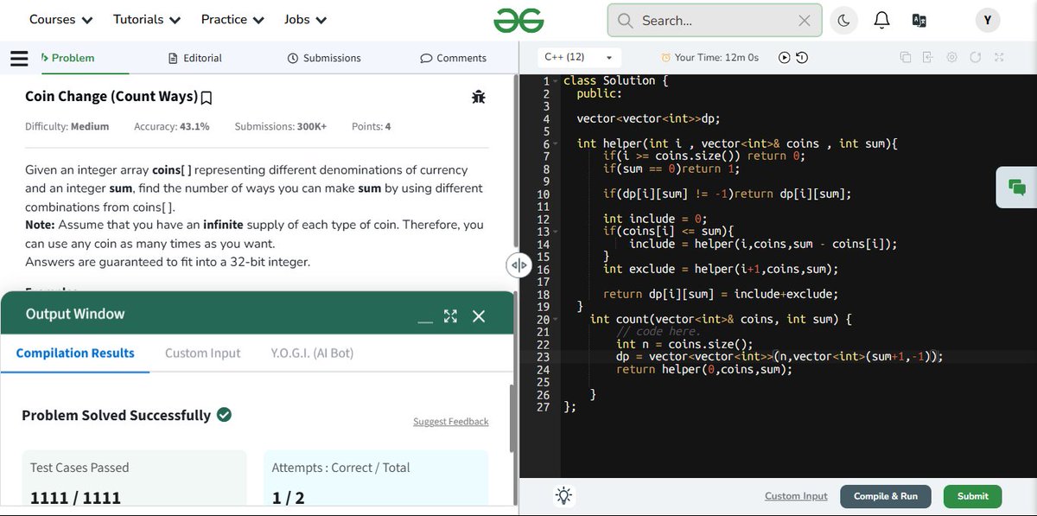Report a bug with the bug icon
Image resolution: width=1037 pixels, height=516 pixels.
coord(479,97)
